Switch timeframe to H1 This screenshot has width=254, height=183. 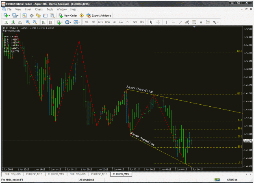coord(114,22)
